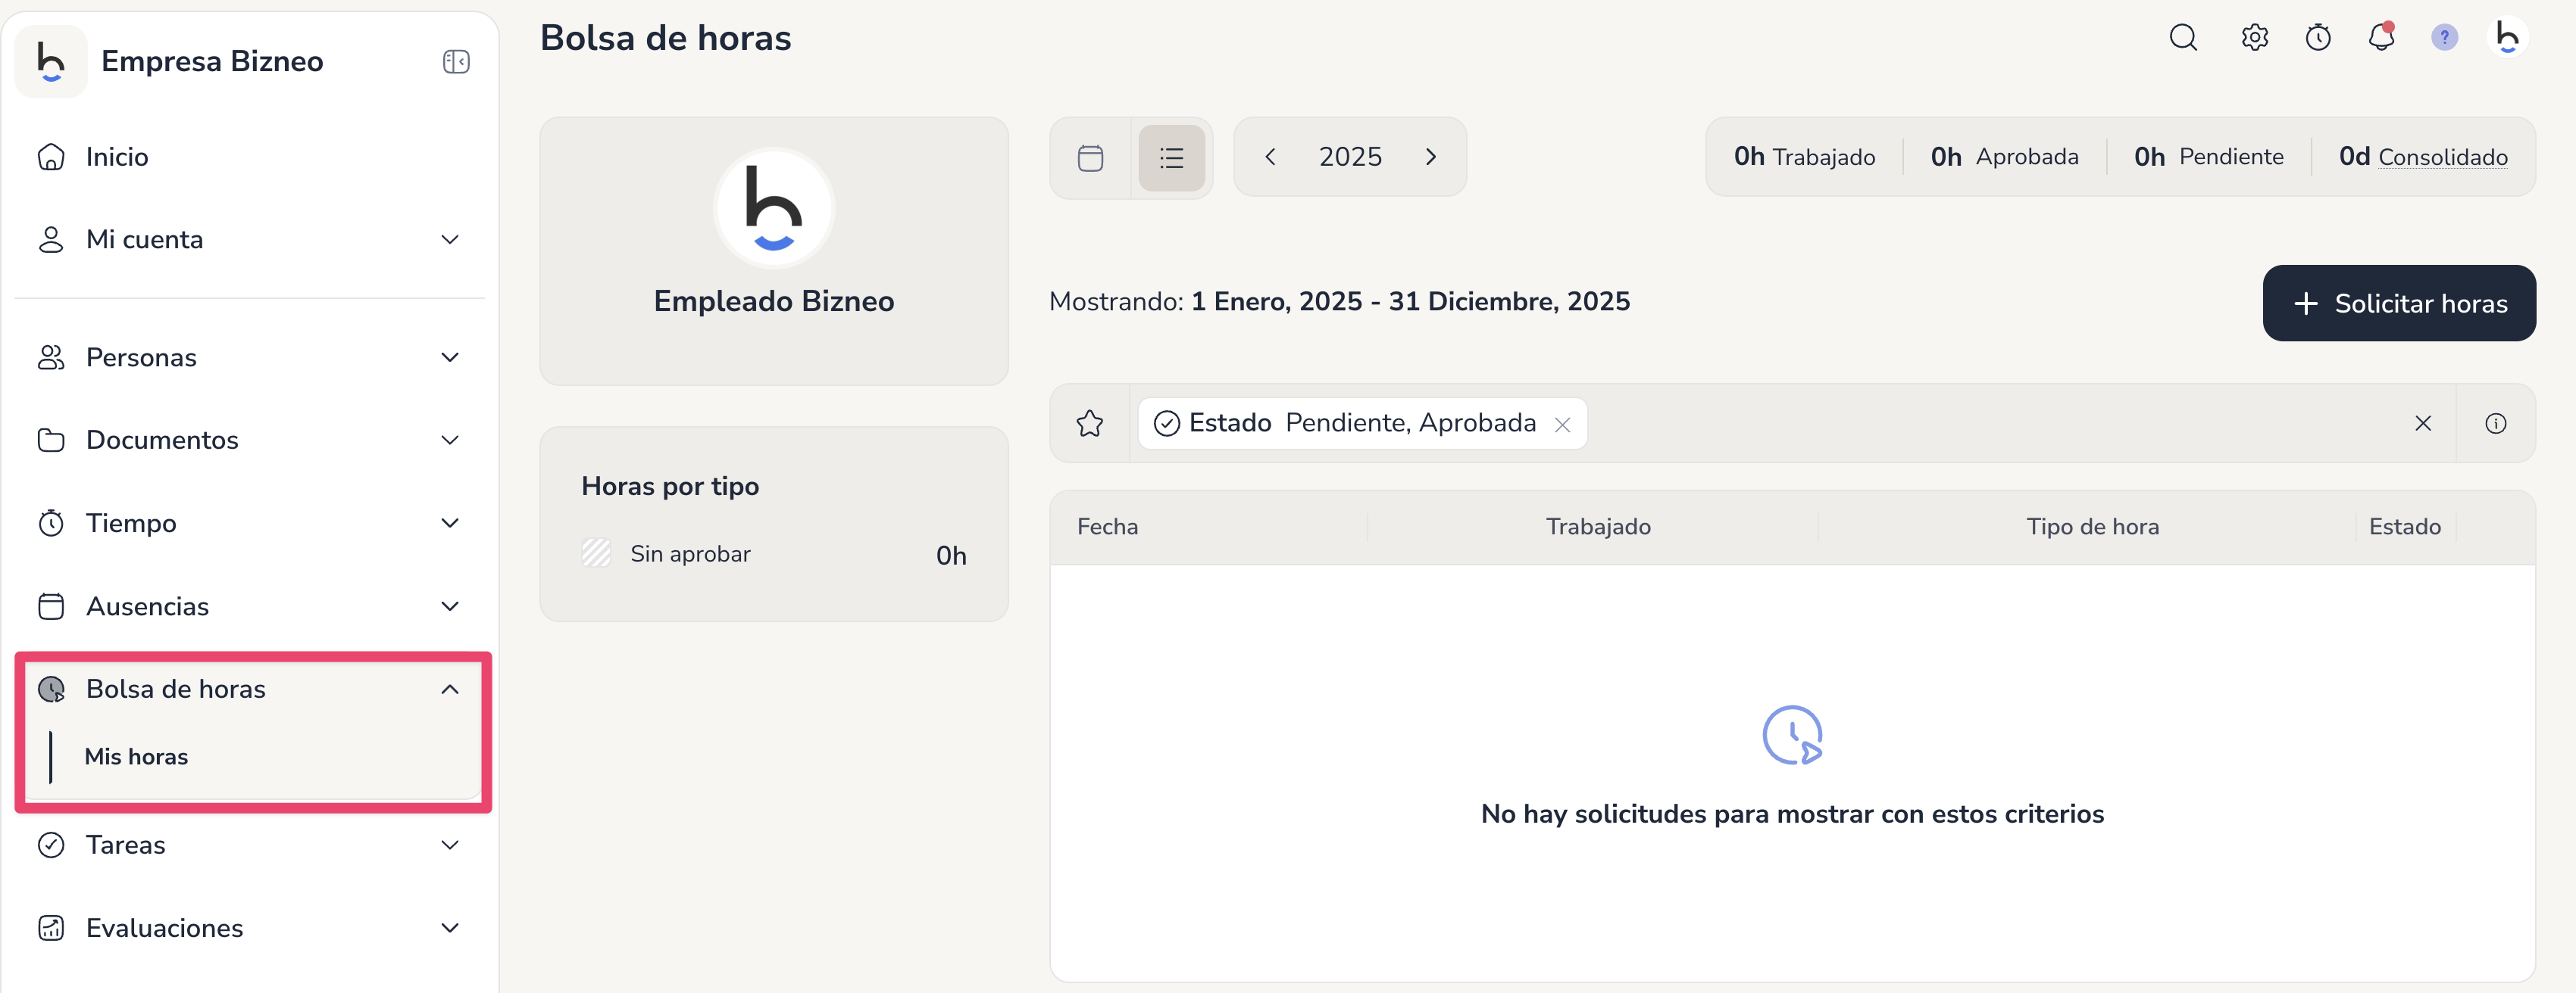
Task: Collapse the Bolsa de horas section
Action: tap(450, 689)
